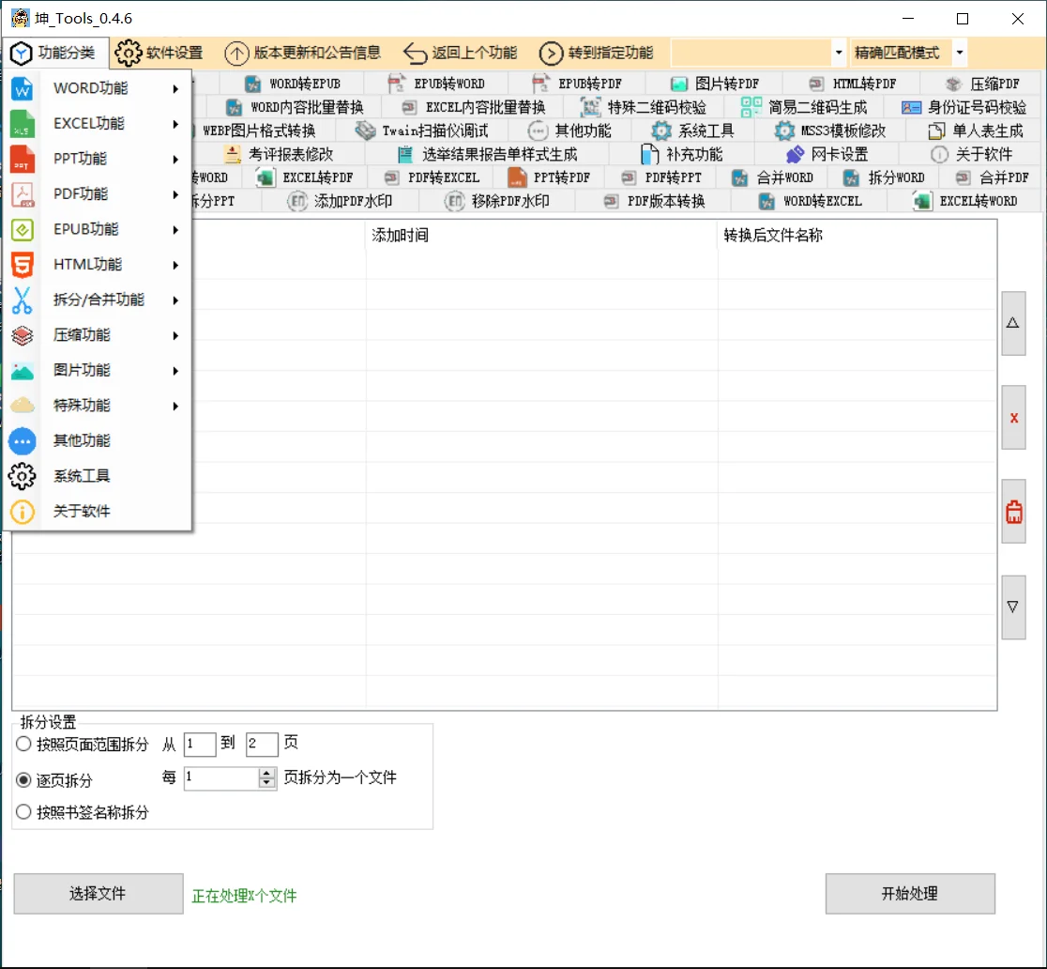Expand 拆分/合并功能 submenu
The image size is (1047, 969).
98,300
